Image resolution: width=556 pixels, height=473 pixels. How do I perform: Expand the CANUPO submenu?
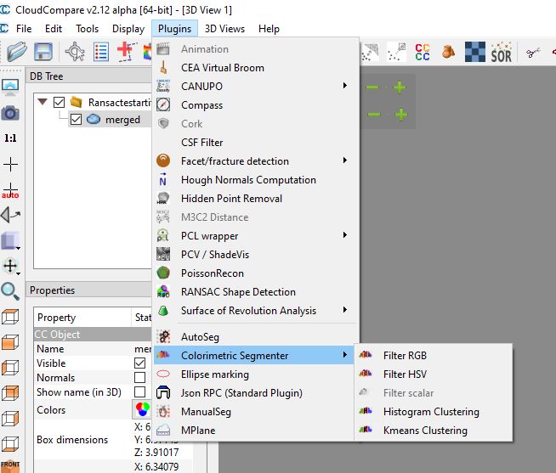click(x=344, y=86)
